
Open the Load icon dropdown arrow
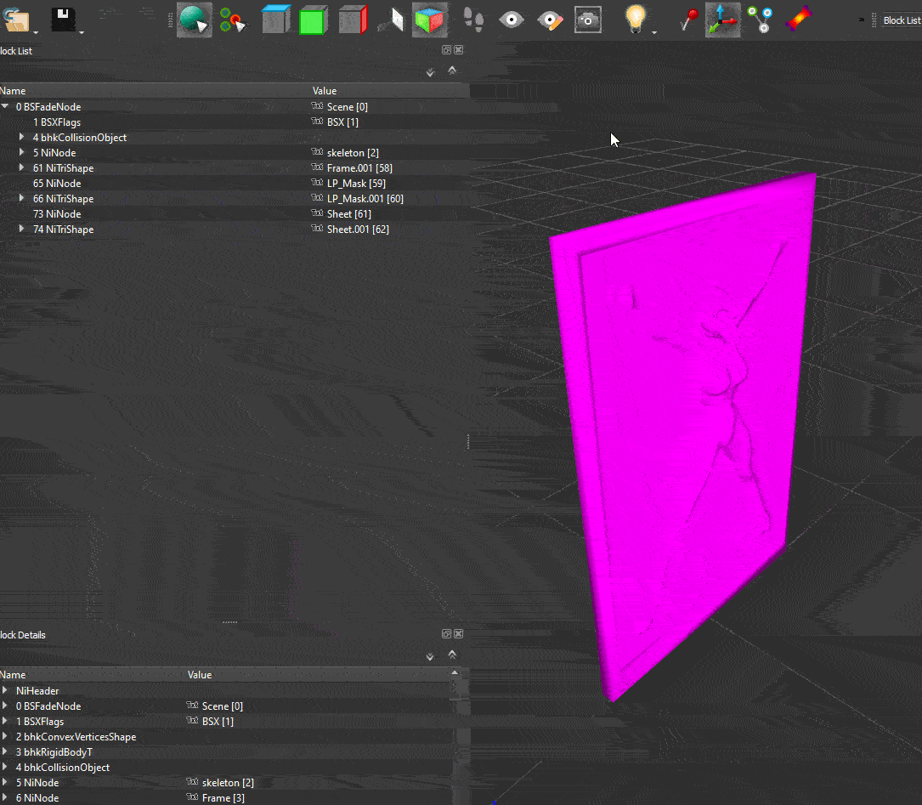(36, 32)
